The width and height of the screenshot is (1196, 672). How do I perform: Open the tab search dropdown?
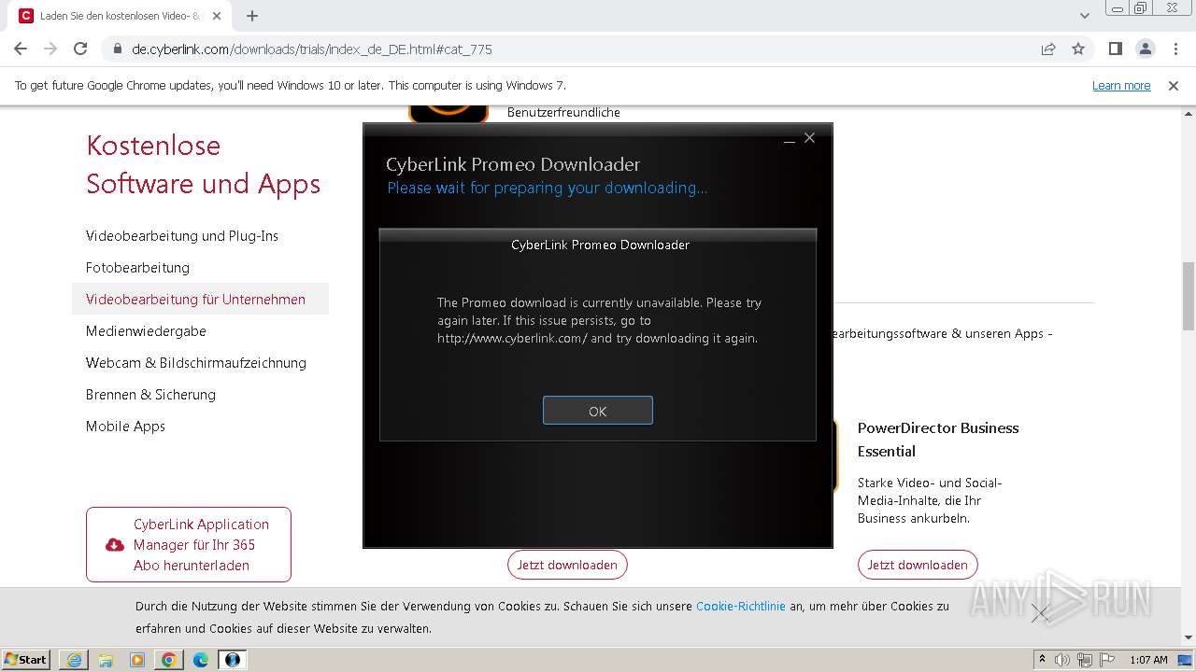point(1084,16)
